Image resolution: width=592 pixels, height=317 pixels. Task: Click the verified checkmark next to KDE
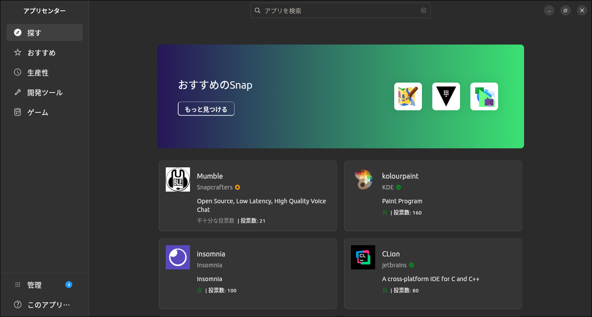(x=399, y=187)
